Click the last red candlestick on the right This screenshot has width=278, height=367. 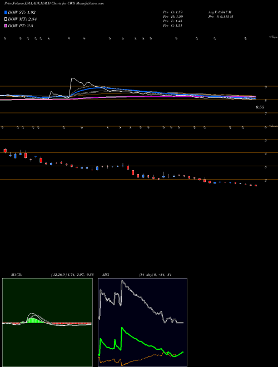pos(256,186)
